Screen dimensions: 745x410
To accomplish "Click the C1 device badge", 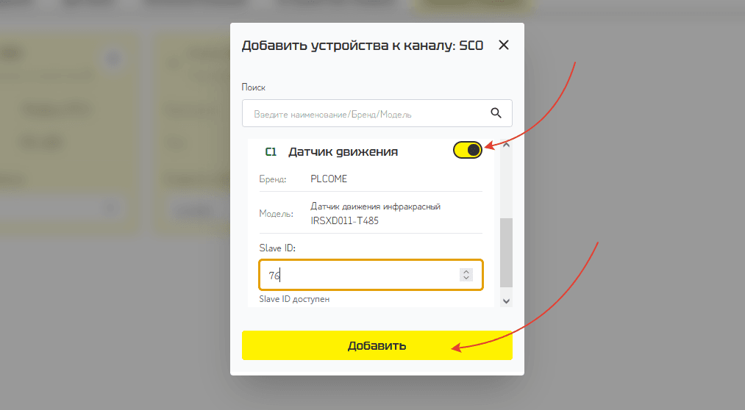I will click(271, 152).
